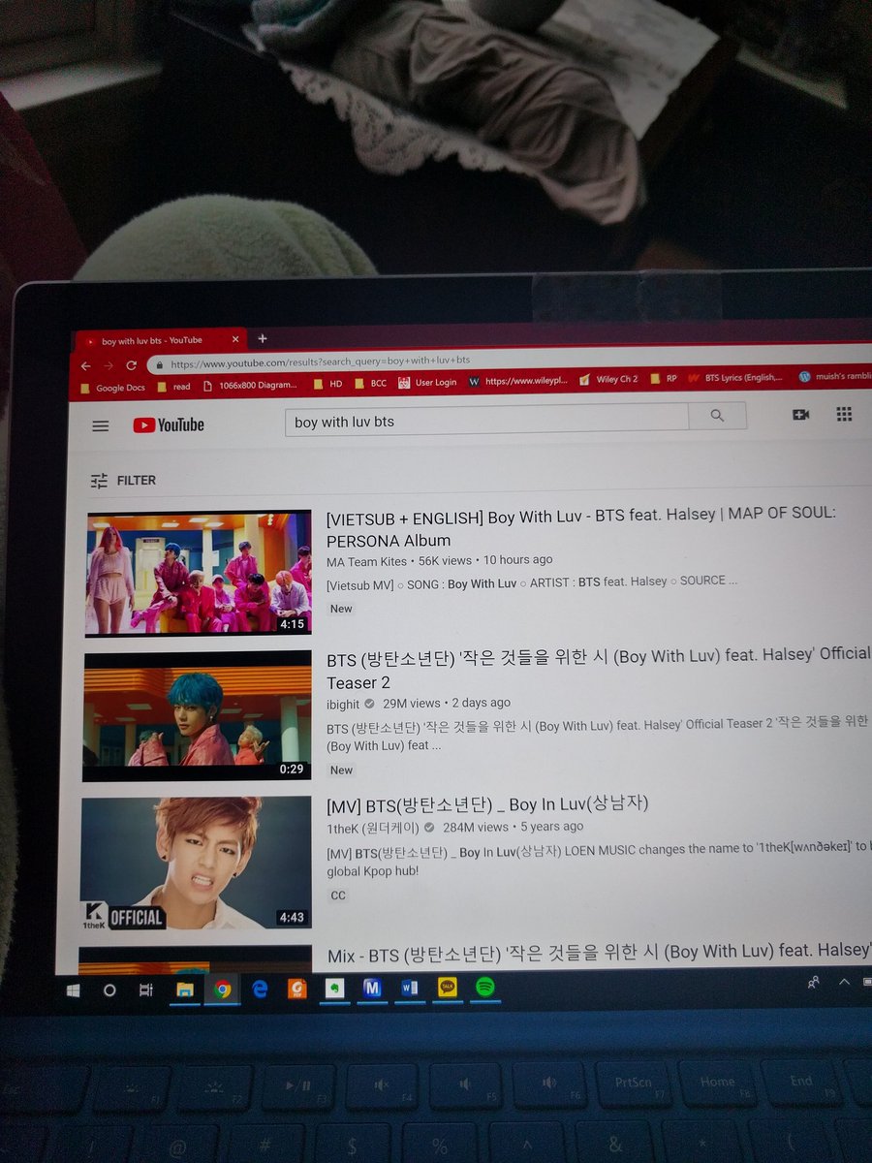Open the YouTube hamburger guide menu
Viewport: 872px width, 1163px height.
point(100,425)
